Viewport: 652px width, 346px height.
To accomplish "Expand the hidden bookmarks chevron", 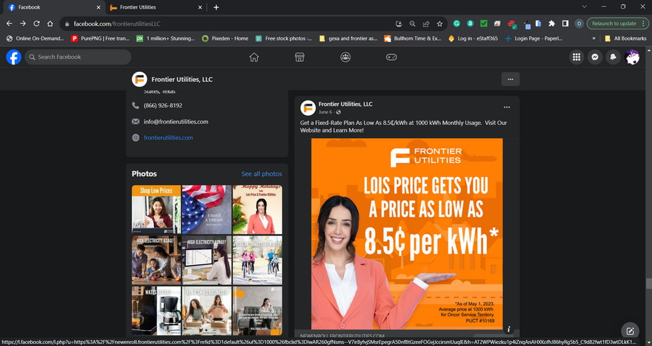I will (594, 38).
